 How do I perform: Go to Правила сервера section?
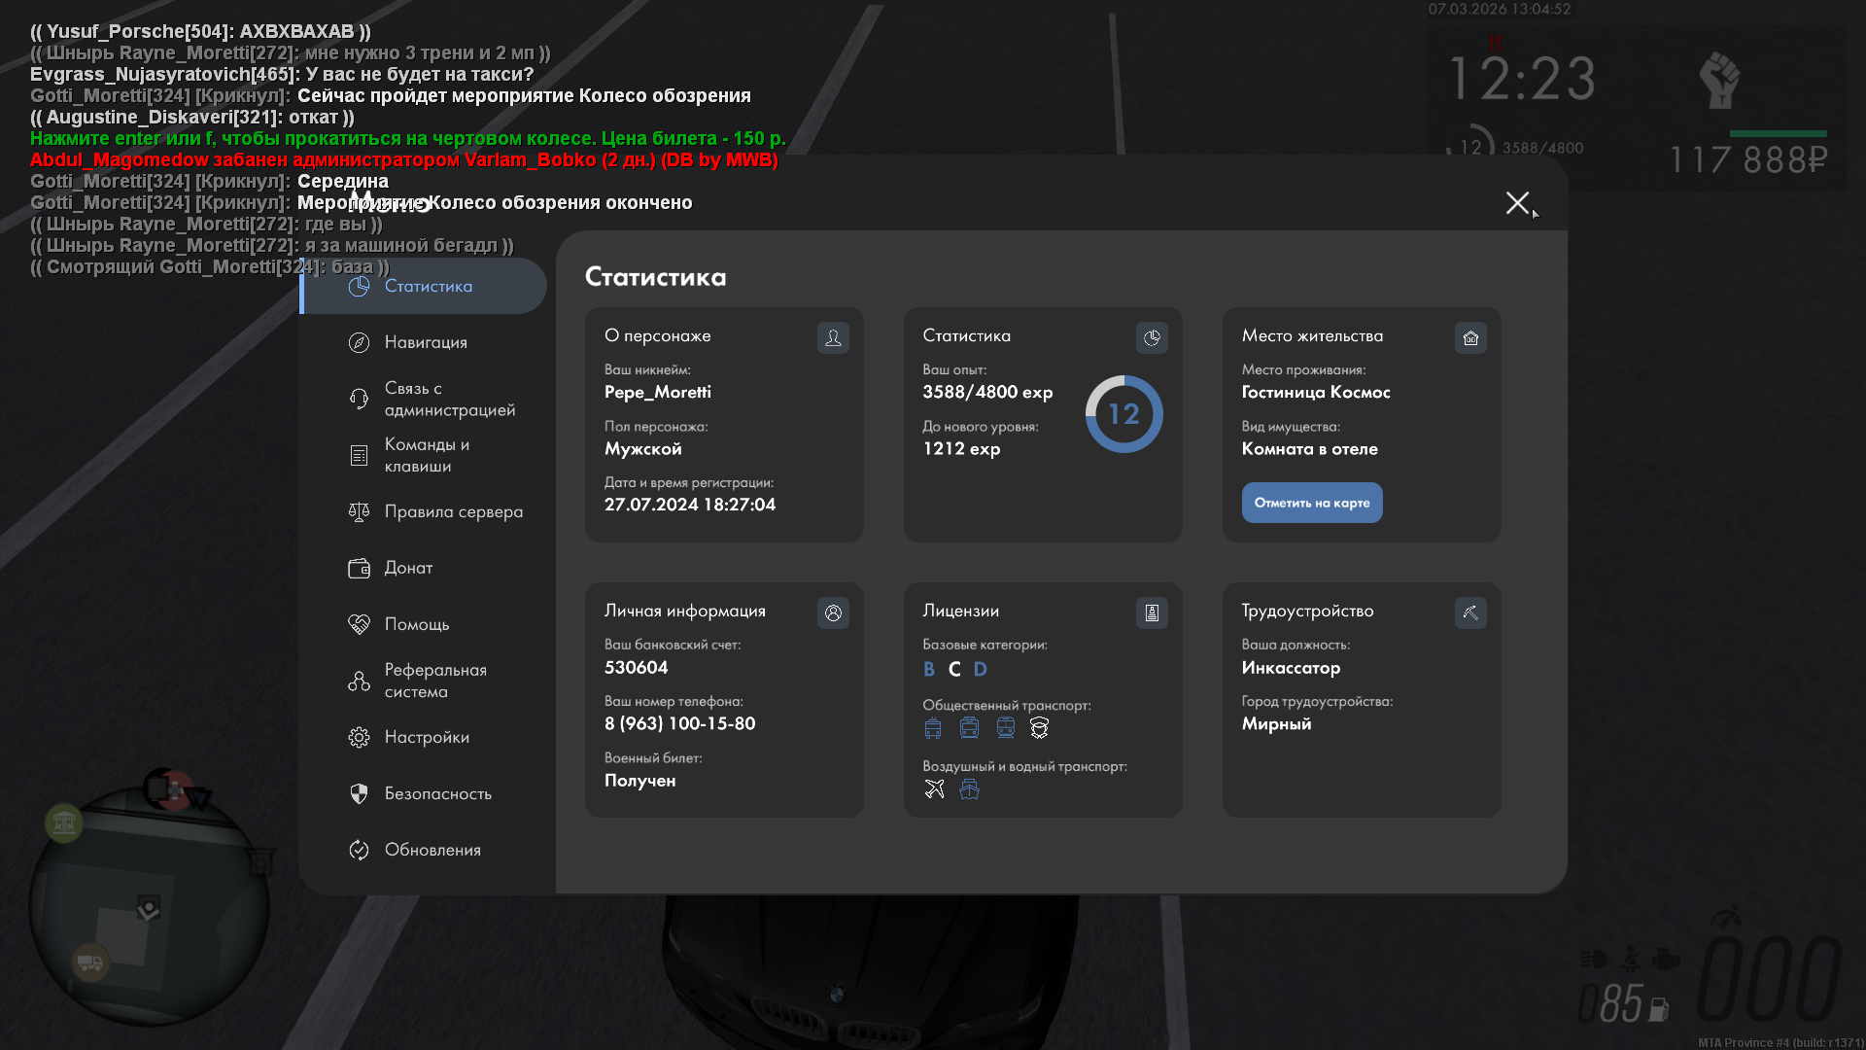point(453,511)
